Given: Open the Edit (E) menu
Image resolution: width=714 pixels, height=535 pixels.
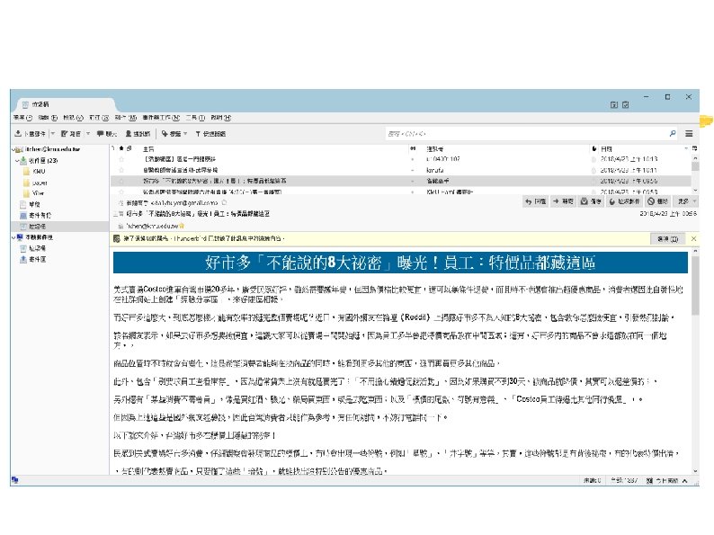Looking at the screenshot, I should (48, 118).
